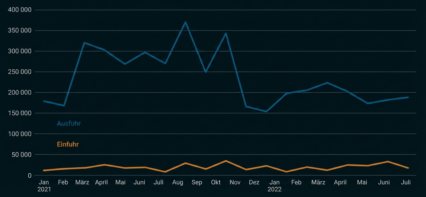426x197 pixels.
Task: Select the 100 000 y-axis value
Action: tap(20, 134)
